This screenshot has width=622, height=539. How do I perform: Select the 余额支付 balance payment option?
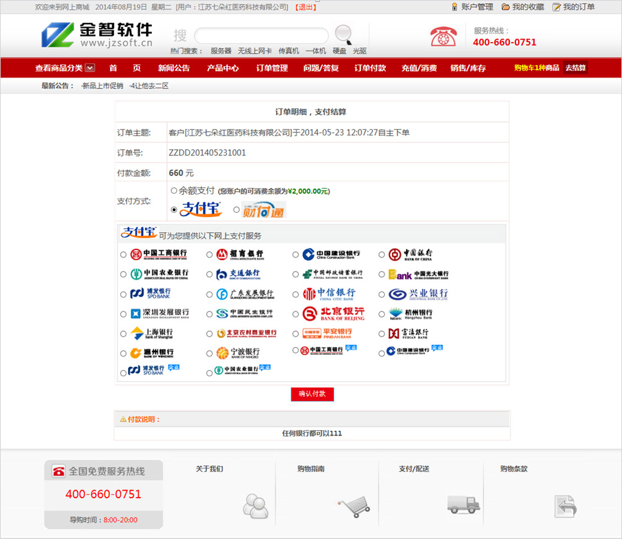click(x=173, y=191)
